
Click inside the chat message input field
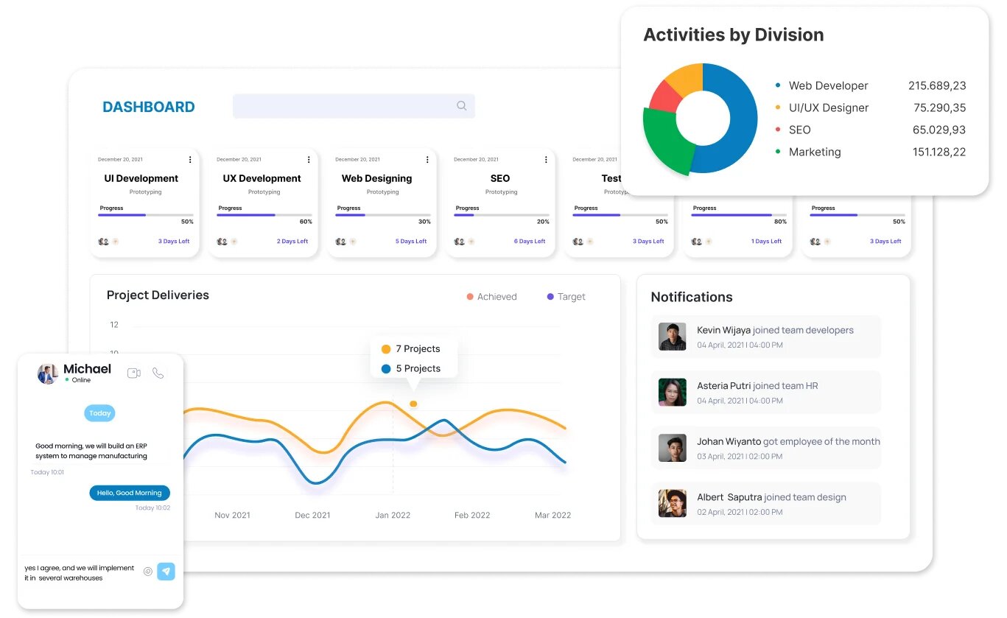tap(77, 573)
